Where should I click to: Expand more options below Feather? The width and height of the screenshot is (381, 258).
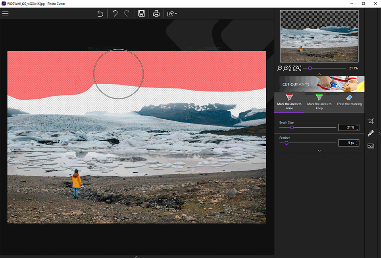[319, 151]
